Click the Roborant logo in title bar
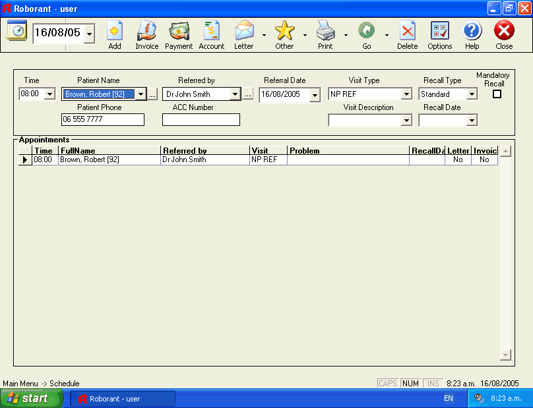This screenshot has height=408, width=533. [7, 8]
